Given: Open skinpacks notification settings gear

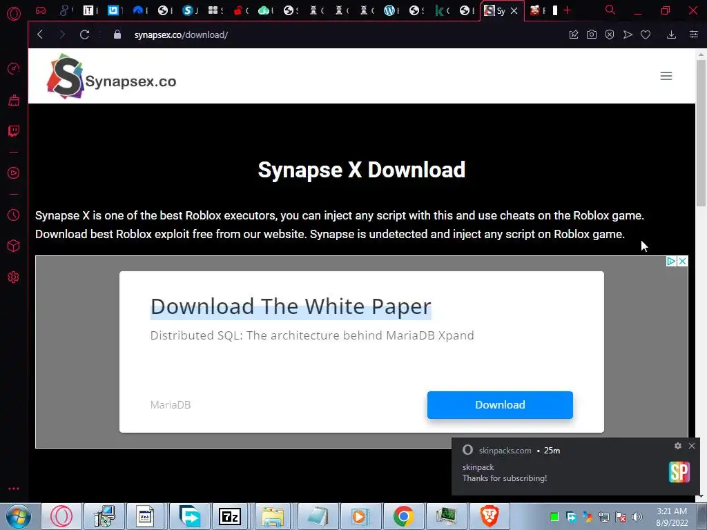Looking at the screenshot, I should (x=678, y=446).
